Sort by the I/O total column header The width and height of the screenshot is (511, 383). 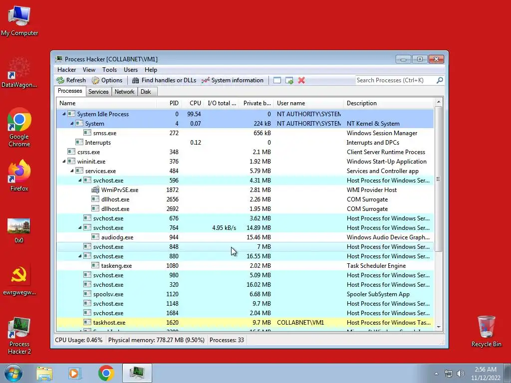tap(222, 103)
